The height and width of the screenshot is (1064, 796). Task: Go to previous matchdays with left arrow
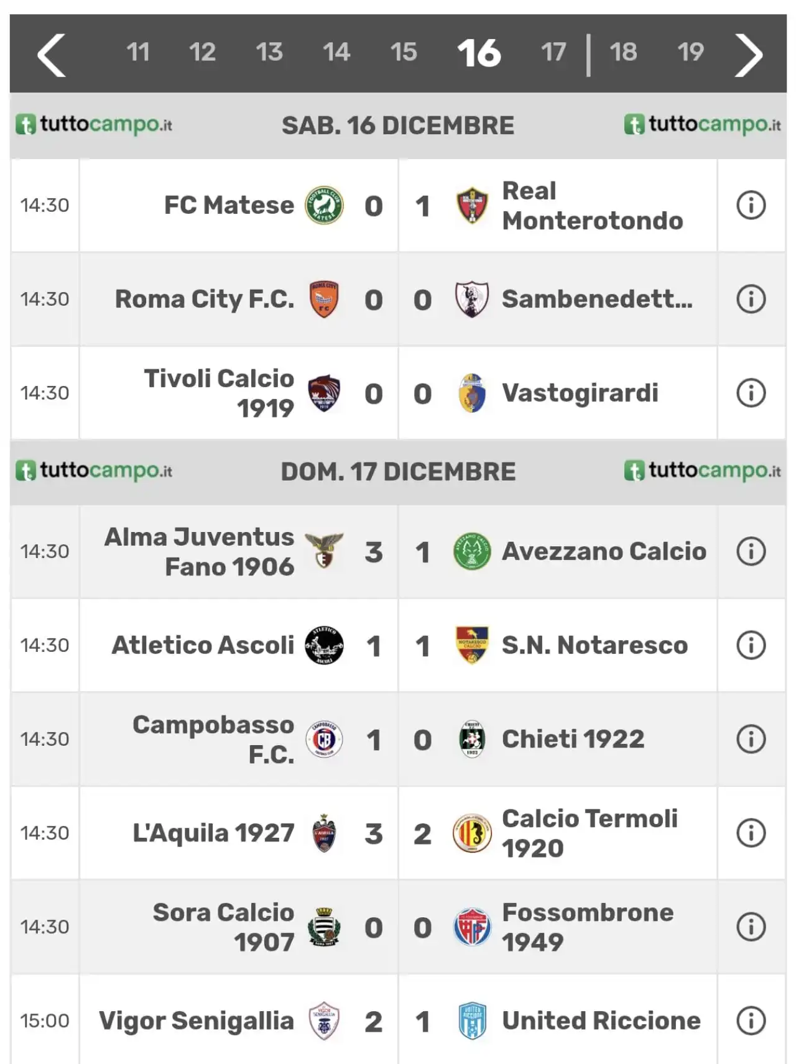(x=52, y=55)
